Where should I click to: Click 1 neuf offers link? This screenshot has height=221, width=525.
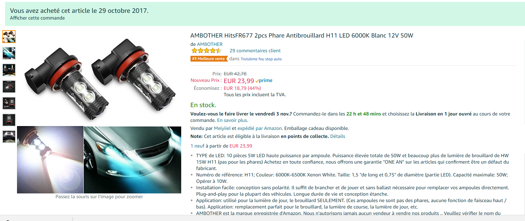click(197, 146)
